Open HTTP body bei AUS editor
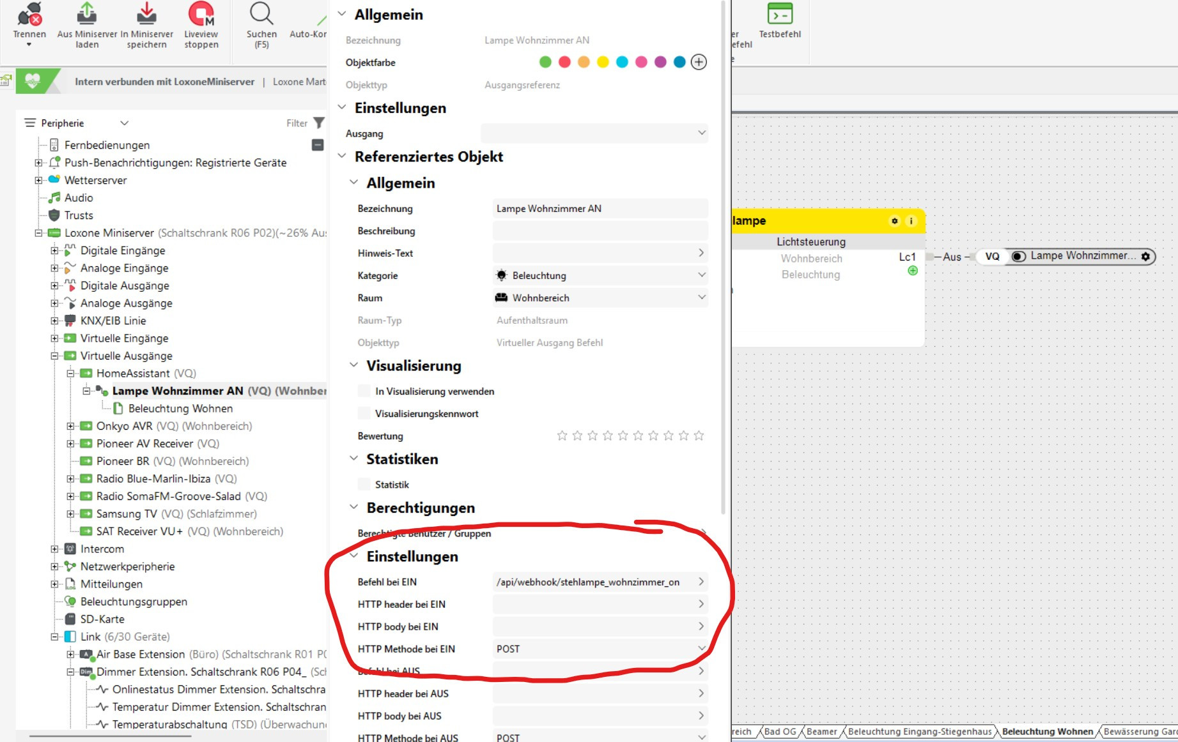1178x742 pixels. [701, 716]
